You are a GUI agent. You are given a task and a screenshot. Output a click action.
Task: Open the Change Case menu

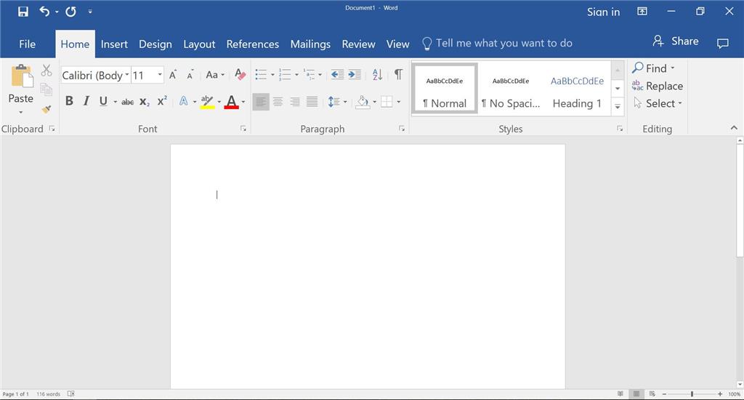[x=215, y=75]
